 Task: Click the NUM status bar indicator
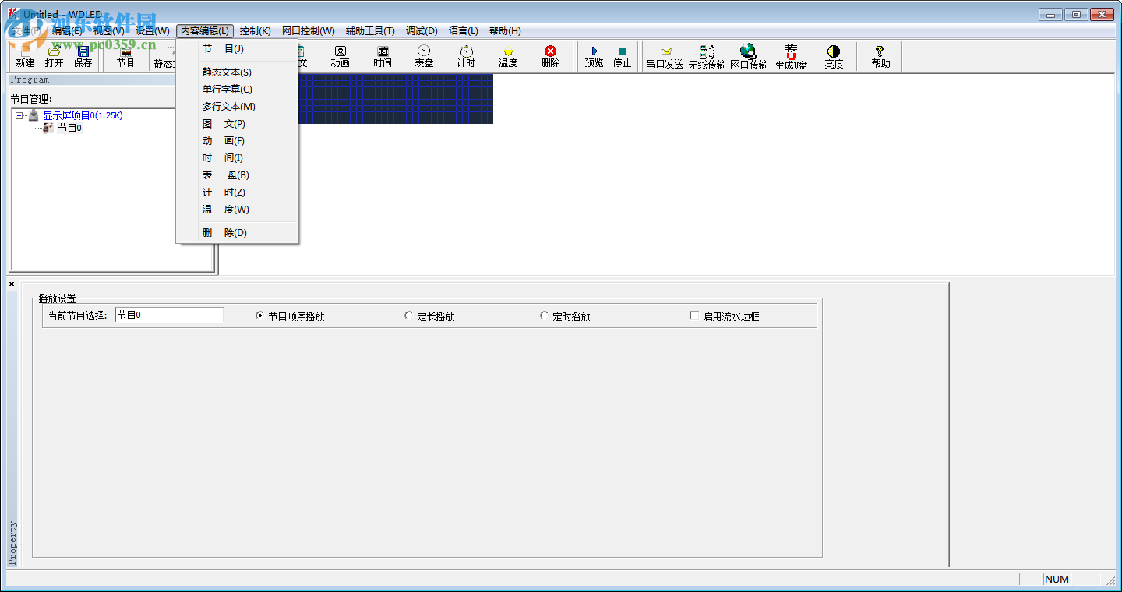pos(1057,580)
